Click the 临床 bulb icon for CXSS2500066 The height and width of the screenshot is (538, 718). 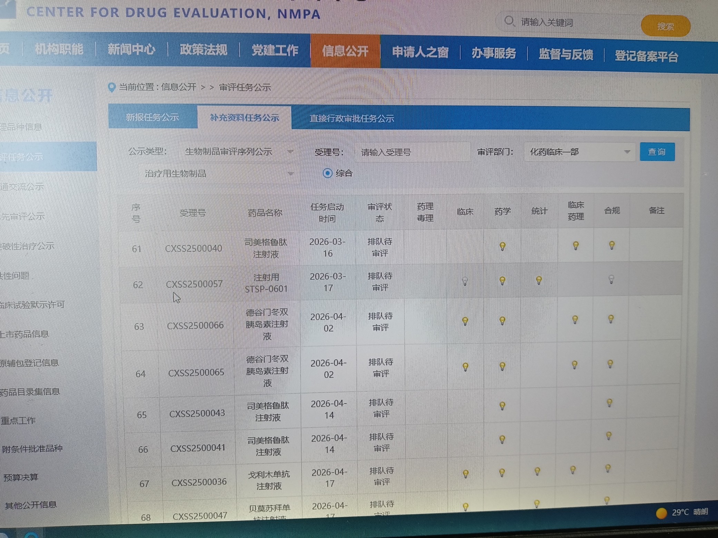(x=465, y=321)
